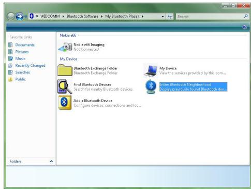Go back with the Back arrow button
This screenshot has height=189, width=251.
click(11, 17)
